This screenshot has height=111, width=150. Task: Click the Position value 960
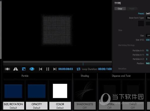click(148, 63)
